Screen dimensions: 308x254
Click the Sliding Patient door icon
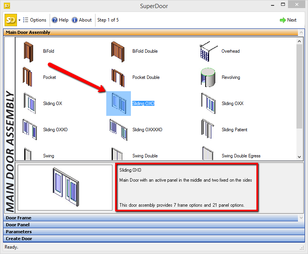pyautogui.click(x=208, y=129)
